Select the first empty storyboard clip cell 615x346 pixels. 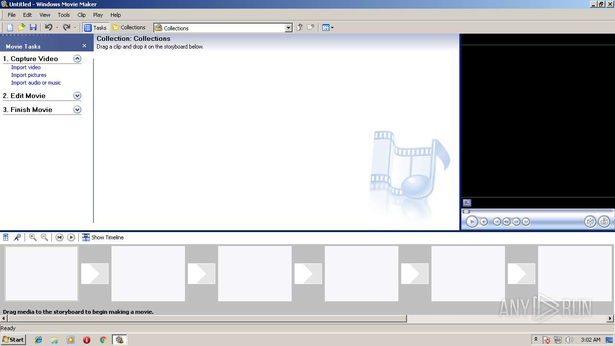click(x=41, y=273)
